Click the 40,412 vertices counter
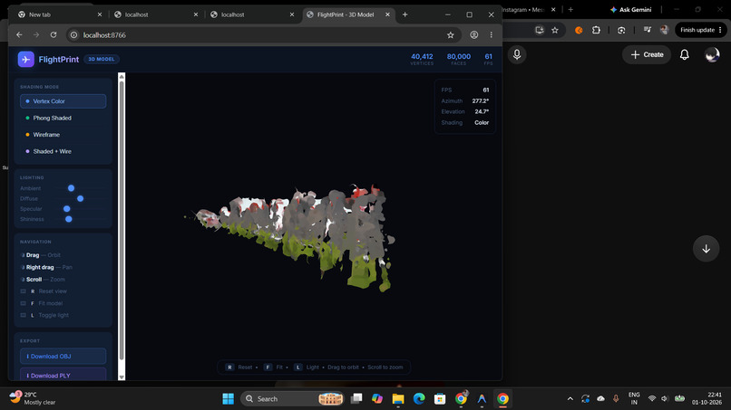The height and width of the screenshot is (410, 731). [x=422, y=59]
